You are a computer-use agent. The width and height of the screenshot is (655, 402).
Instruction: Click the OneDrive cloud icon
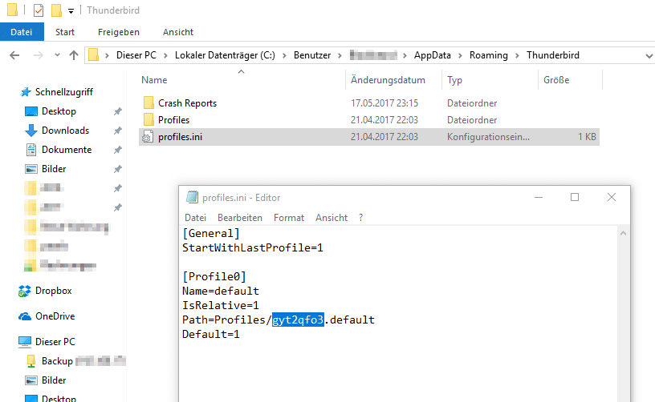(x=25, y=316)
